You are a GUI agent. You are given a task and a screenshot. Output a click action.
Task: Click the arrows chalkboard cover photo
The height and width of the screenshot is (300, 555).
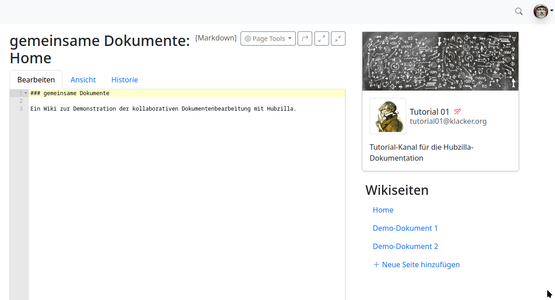440,61
